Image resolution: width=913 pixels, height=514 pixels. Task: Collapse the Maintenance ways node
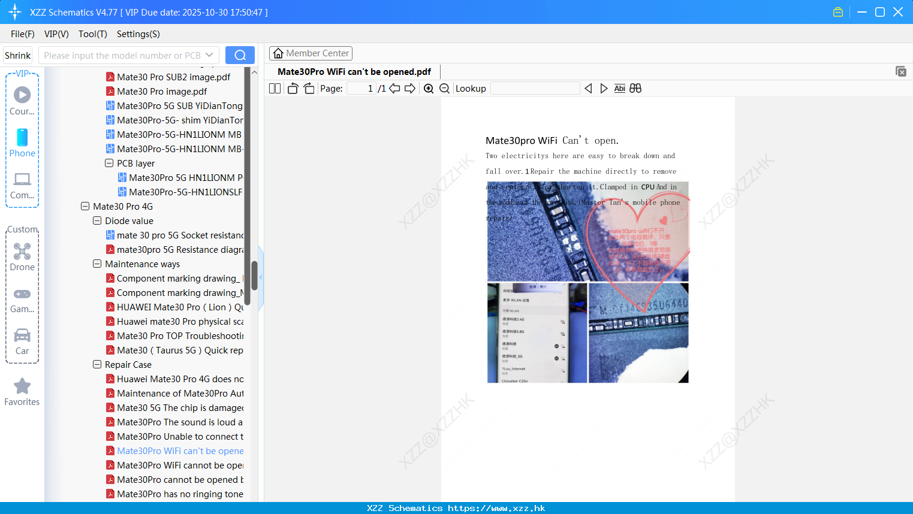(97, 264)
